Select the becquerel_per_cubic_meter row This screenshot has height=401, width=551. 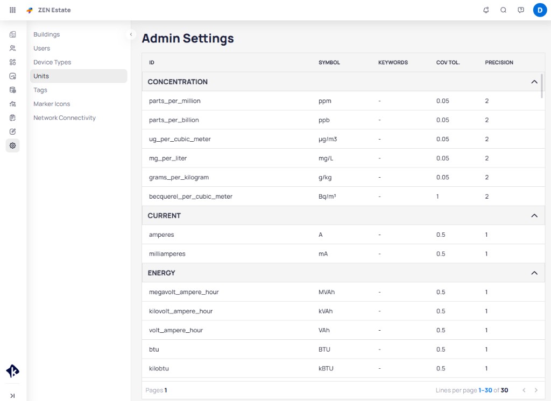343,196
